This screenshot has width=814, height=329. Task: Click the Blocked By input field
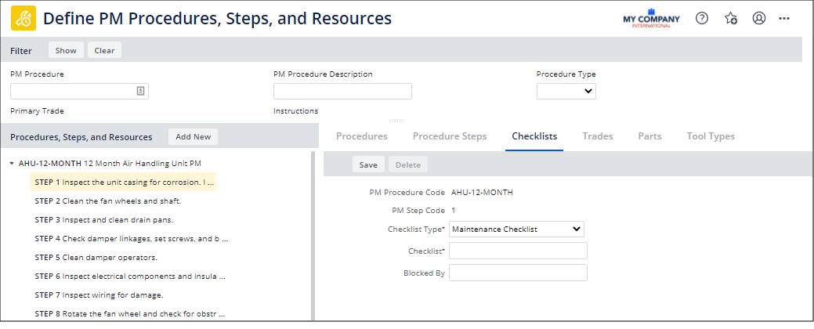517,273
